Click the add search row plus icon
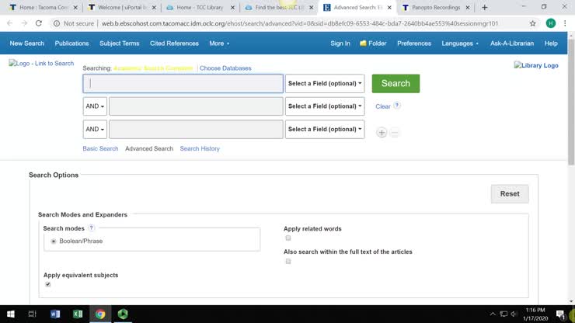The height and width of the screenshot is (323, 575). coord(382,133)
